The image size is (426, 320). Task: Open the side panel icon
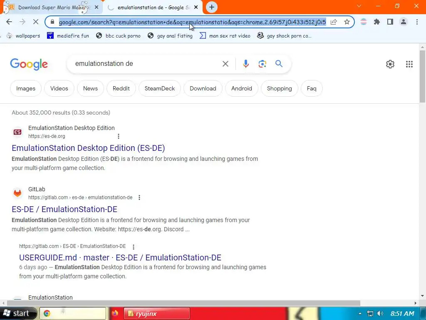click(x=390, y=22)
